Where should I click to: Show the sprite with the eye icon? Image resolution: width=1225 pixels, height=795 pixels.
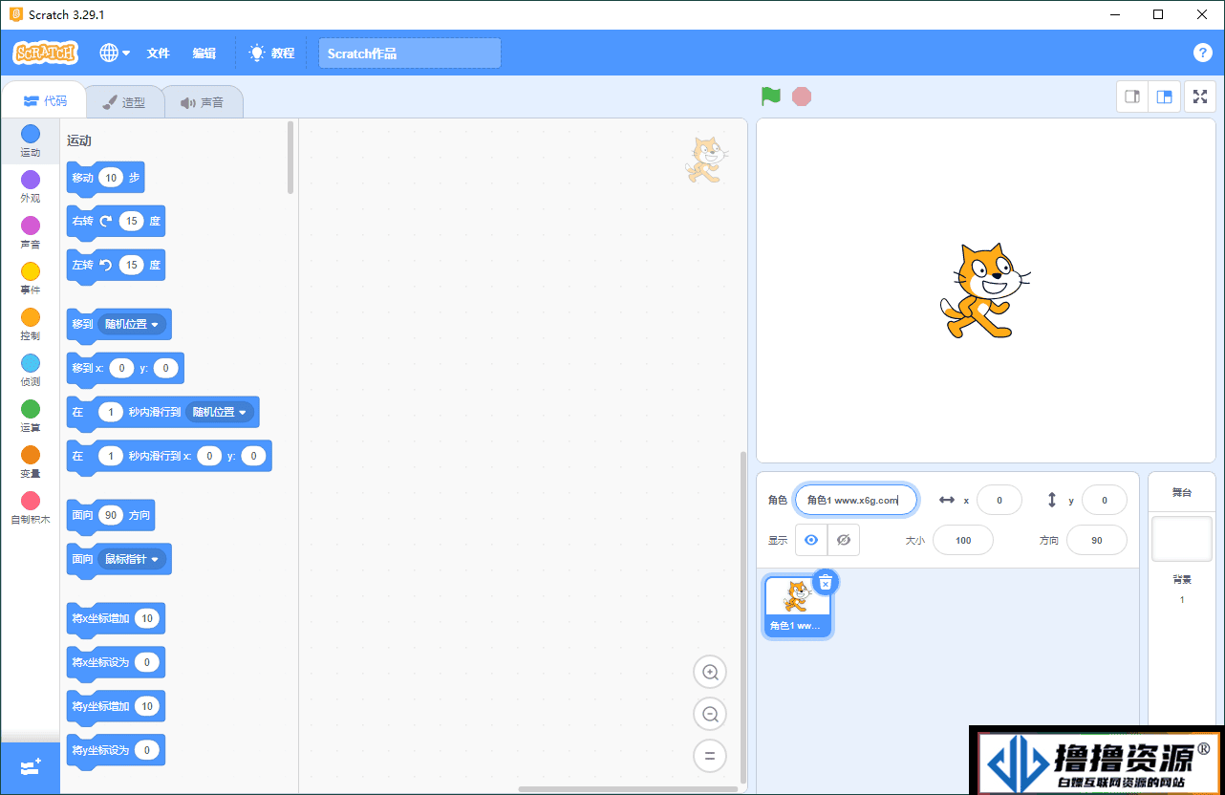tap(811, 540)
